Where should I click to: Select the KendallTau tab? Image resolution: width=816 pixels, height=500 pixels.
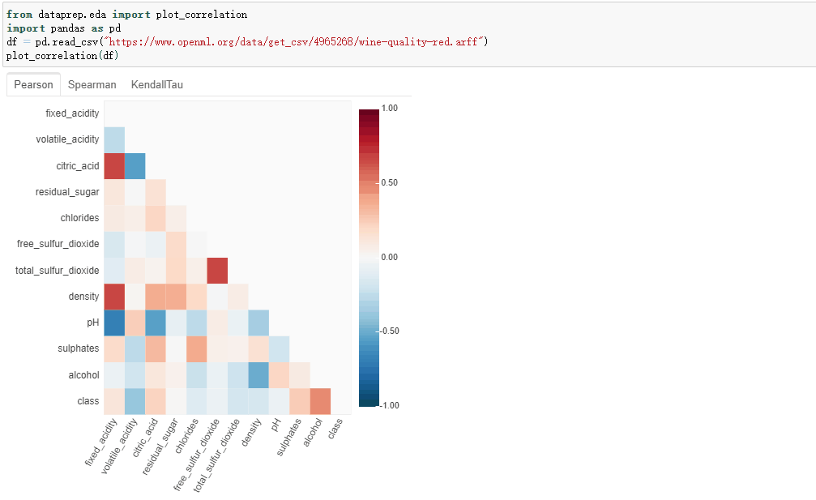pos(156,84)
